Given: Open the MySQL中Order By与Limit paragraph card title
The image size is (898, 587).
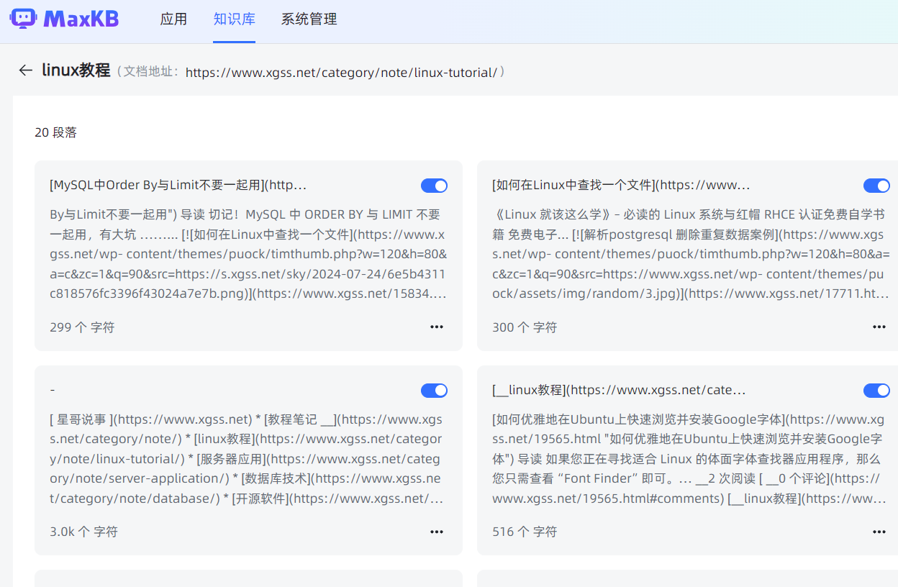Looking at the screenshot, I should point(178,186).
